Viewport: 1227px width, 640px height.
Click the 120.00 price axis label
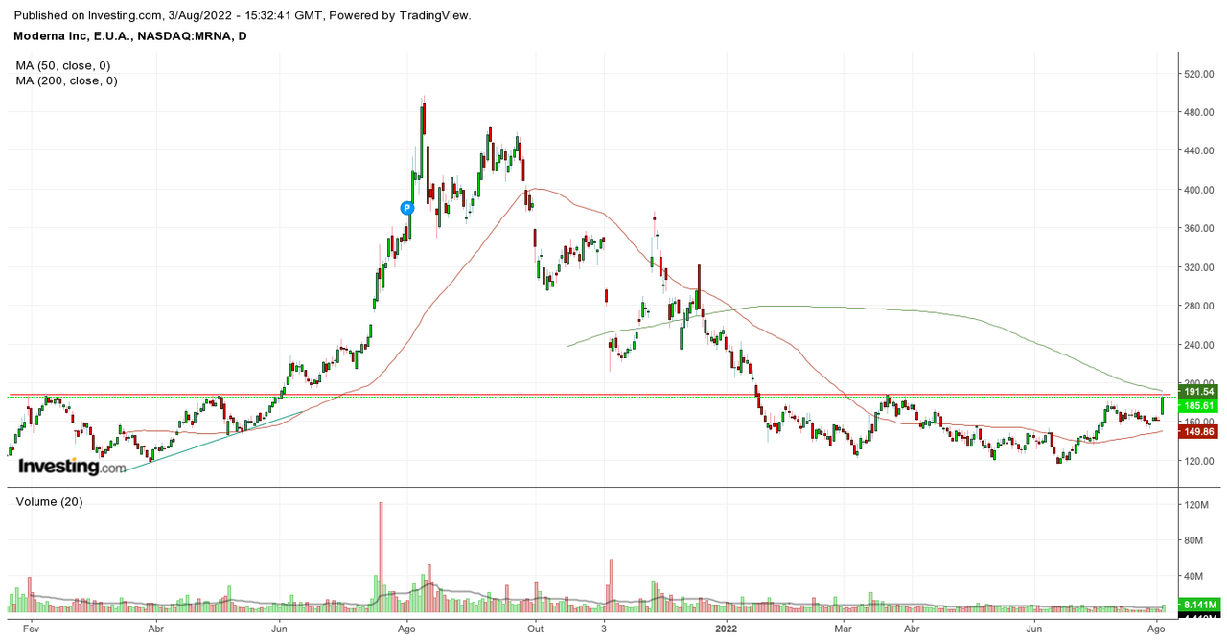pyautogui.click(x=1200, y=461)
